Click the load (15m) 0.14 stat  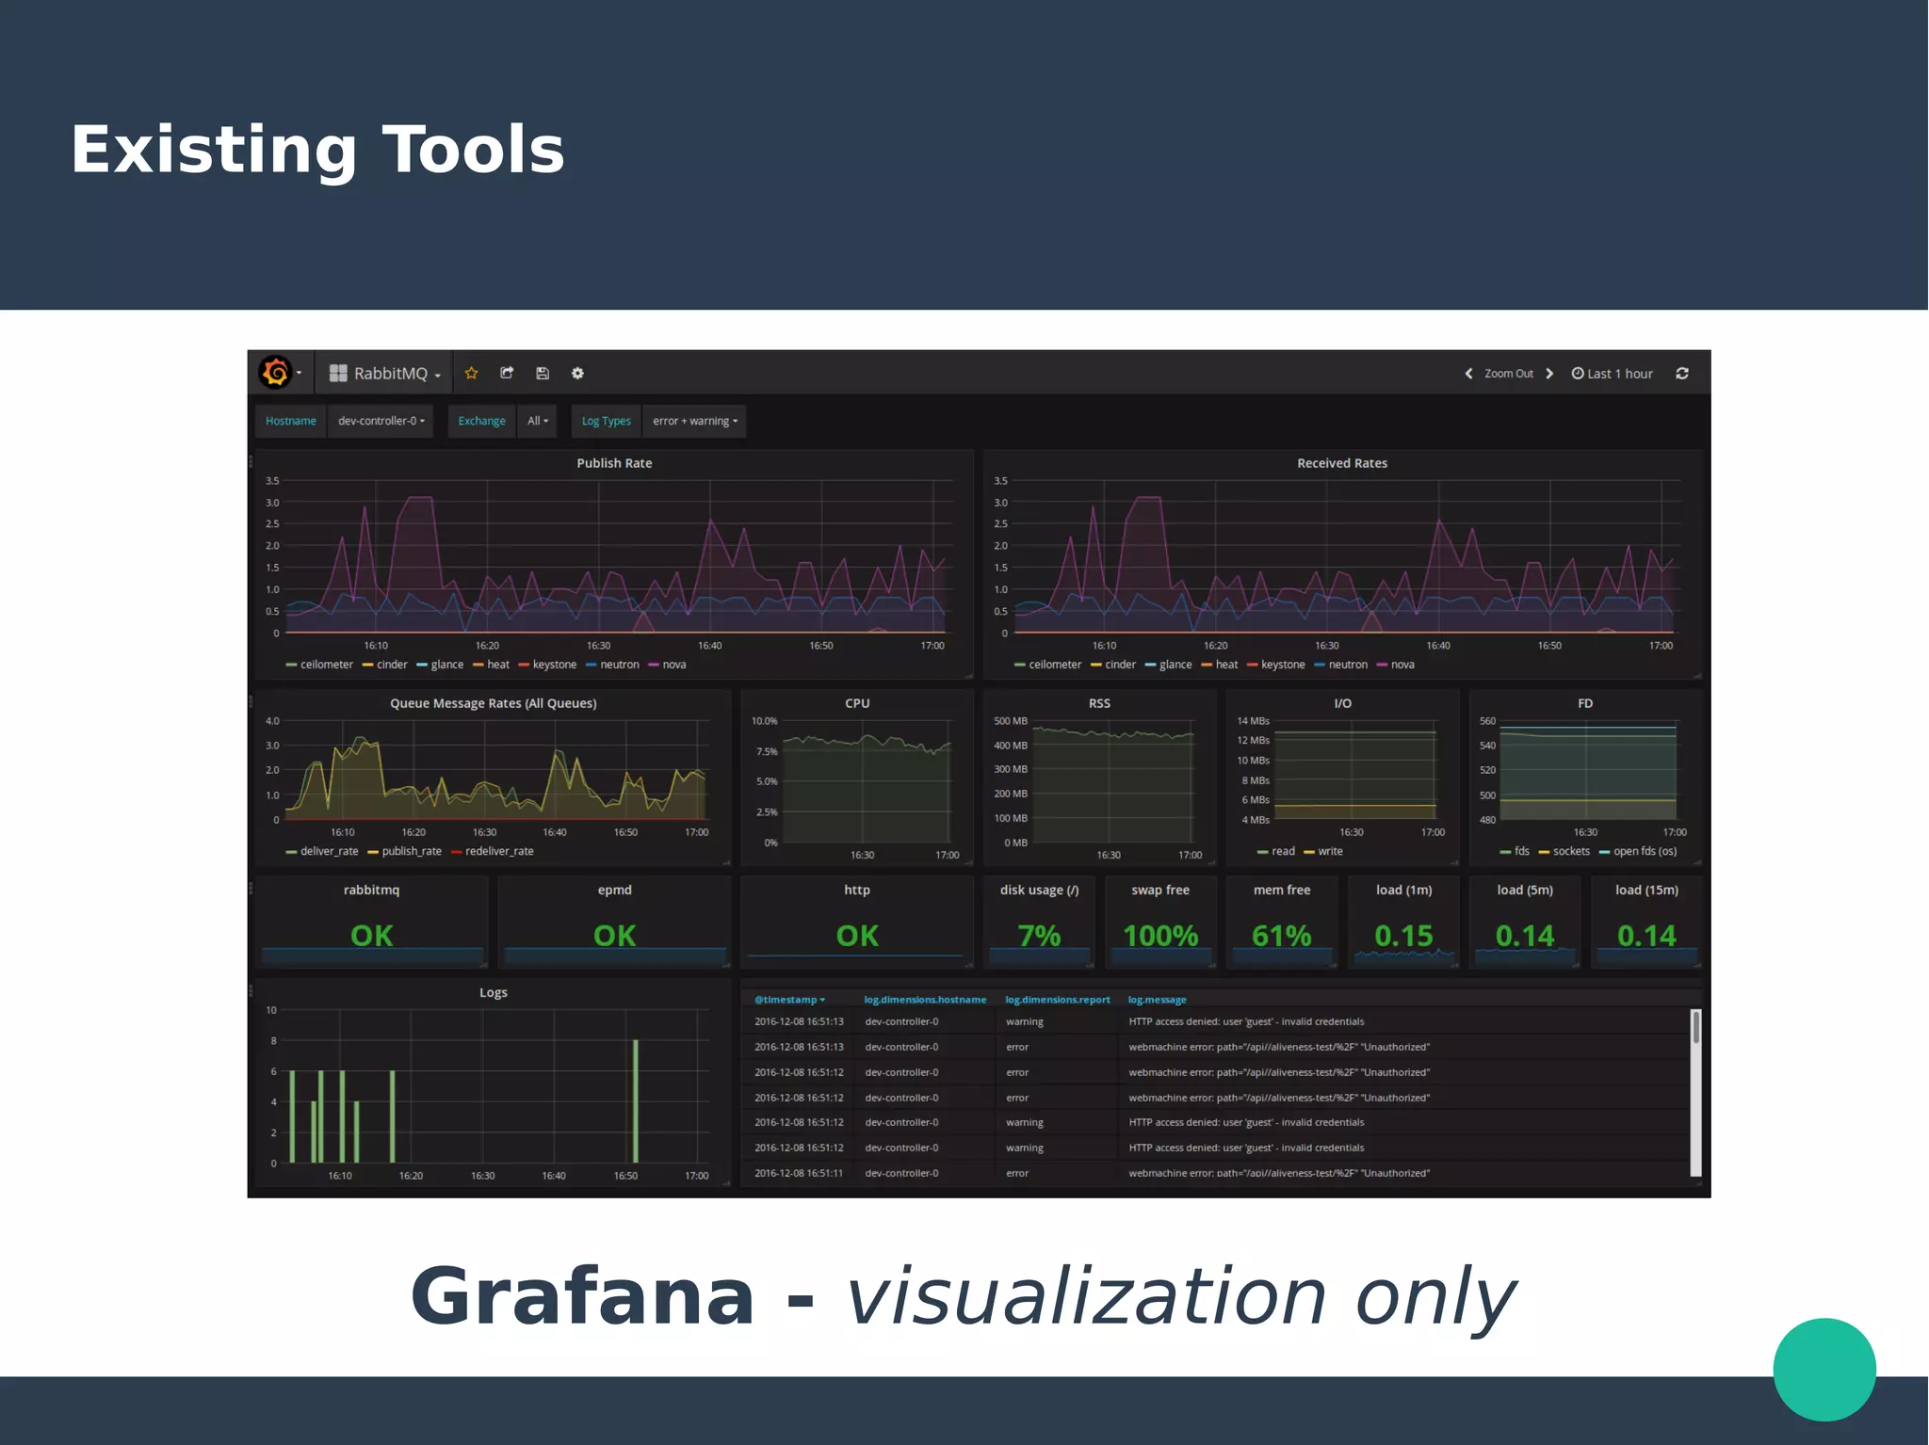click(1646, 922)
